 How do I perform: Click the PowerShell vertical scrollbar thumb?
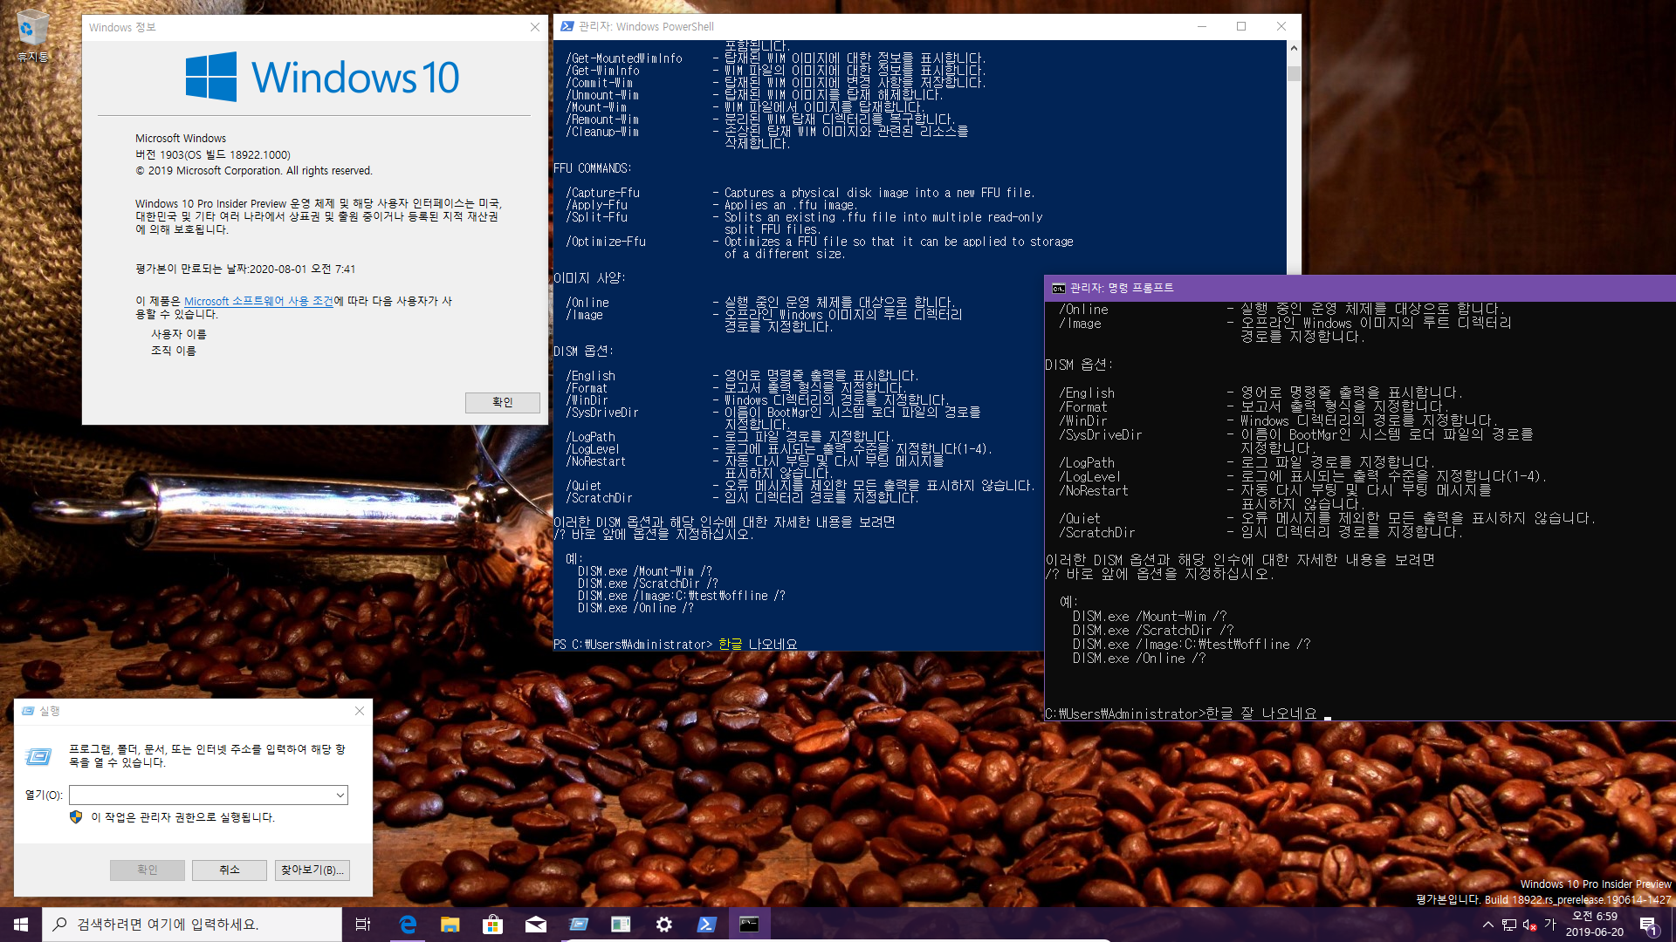[1294, 73]
